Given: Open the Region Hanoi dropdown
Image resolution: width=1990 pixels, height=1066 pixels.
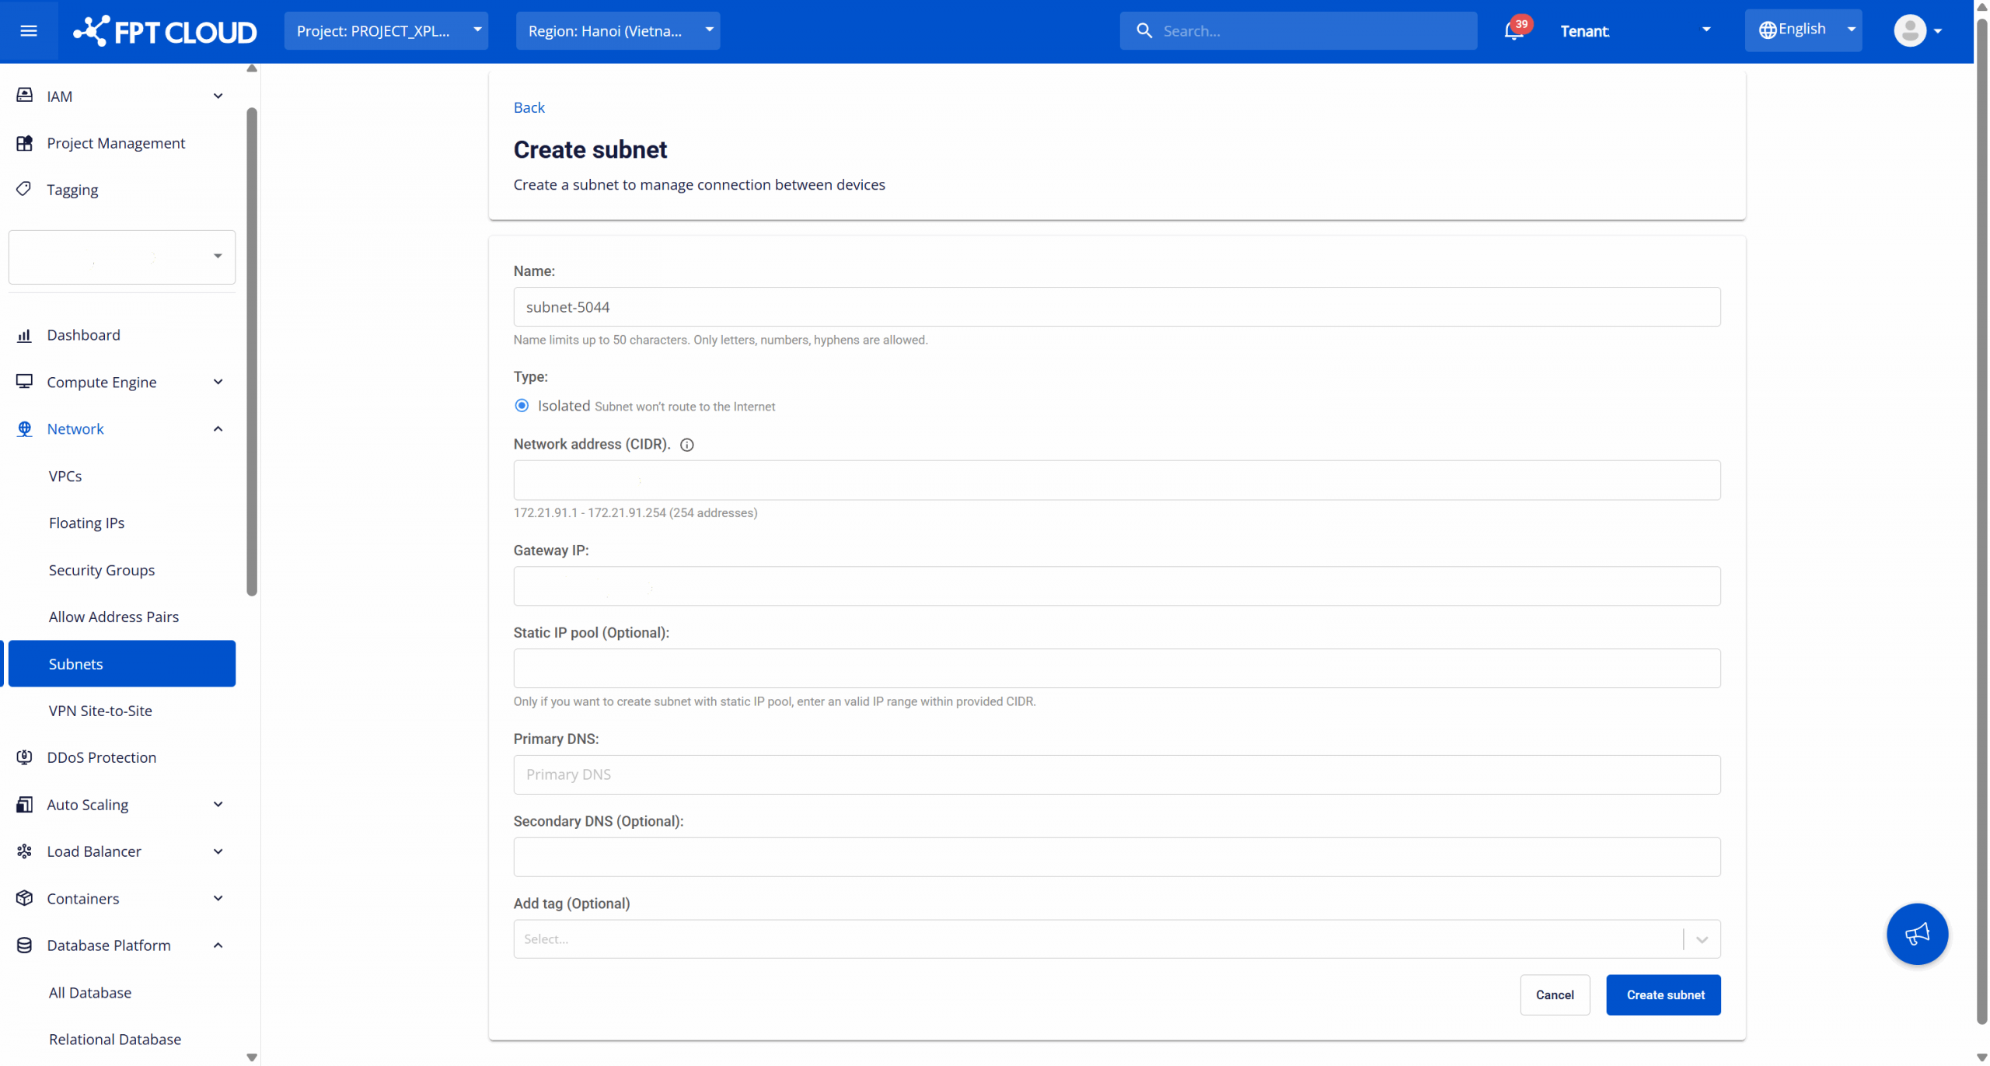Looking at the screenshot, I should tap(617, 31).
